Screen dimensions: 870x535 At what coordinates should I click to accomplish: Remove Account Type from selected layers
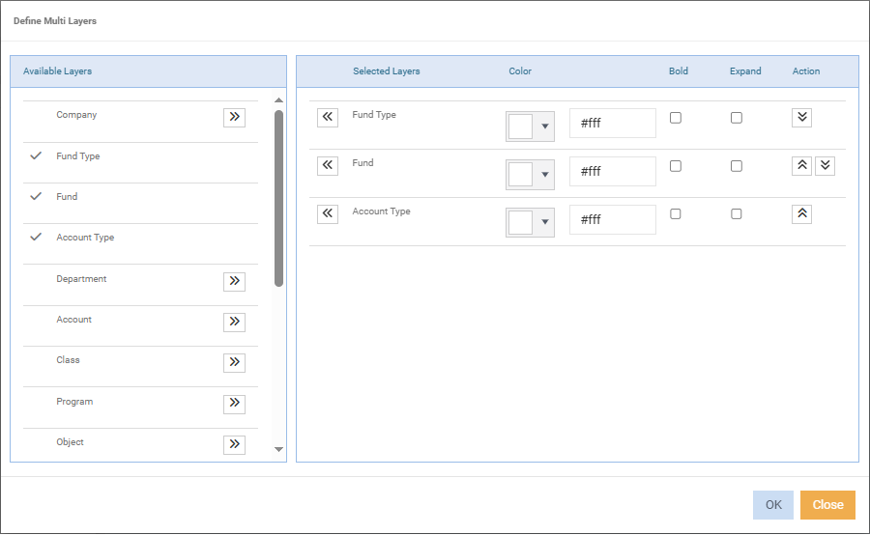point(328,213)
